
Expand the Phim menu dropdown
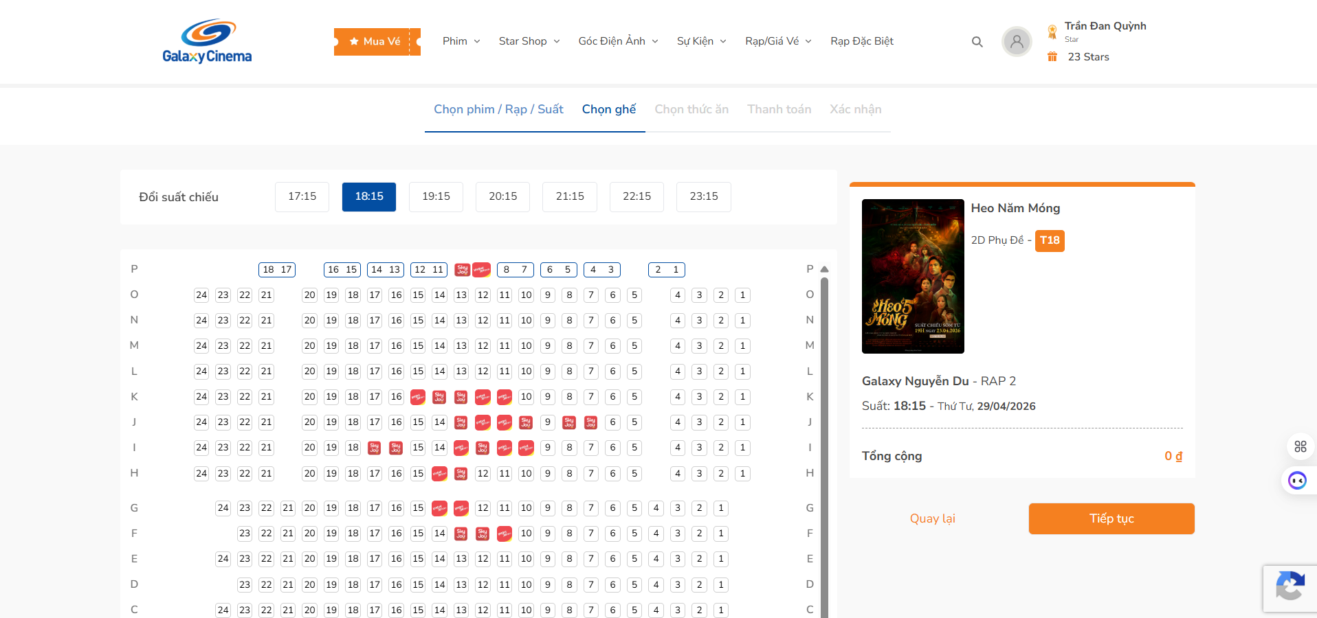point(461,41)
